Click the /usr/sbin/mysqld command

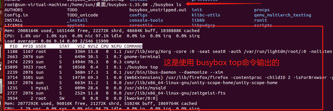[x=145, y=88]
